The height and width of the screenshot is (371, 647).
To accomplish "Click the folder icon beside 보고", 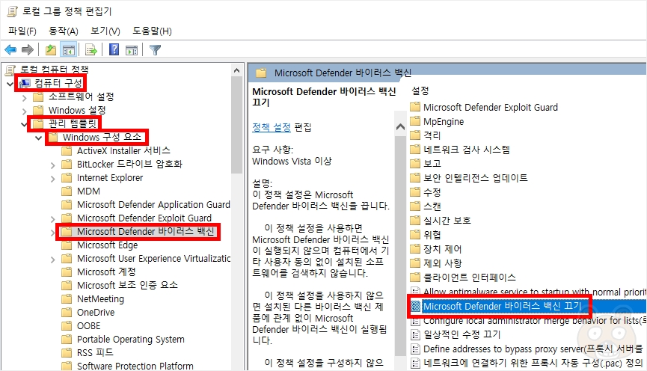I will 415,163.
